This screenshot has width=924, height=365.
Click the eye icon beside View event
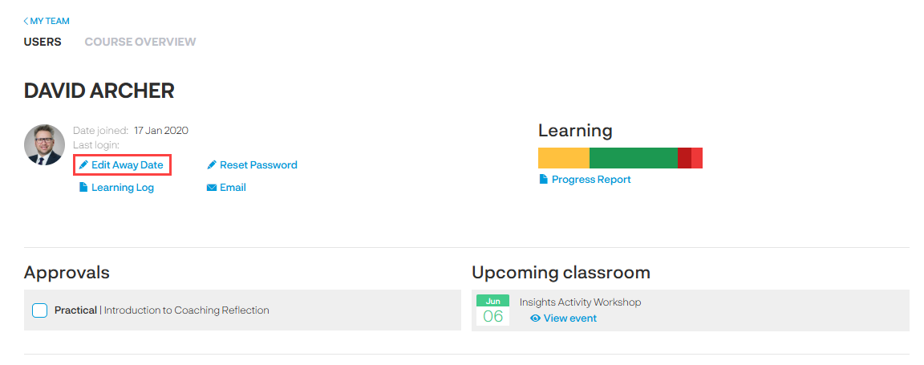pos(535,318)
